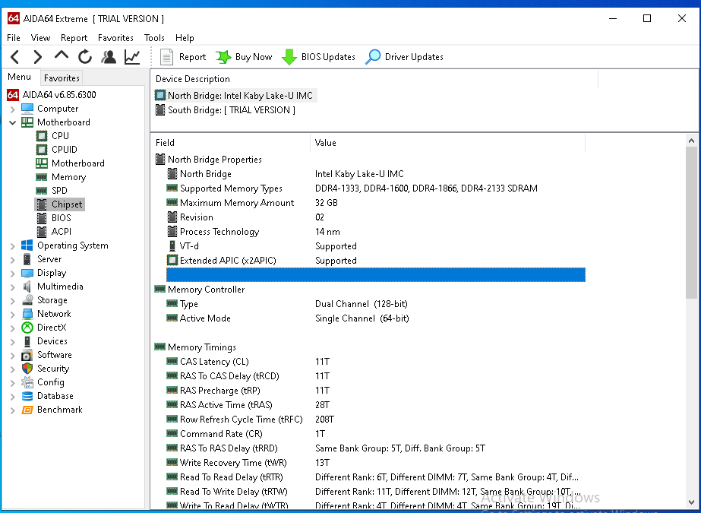Select the Maximum Memory Amount row
701x513 pixels.
pyautogui.click(x=375, y=203)
